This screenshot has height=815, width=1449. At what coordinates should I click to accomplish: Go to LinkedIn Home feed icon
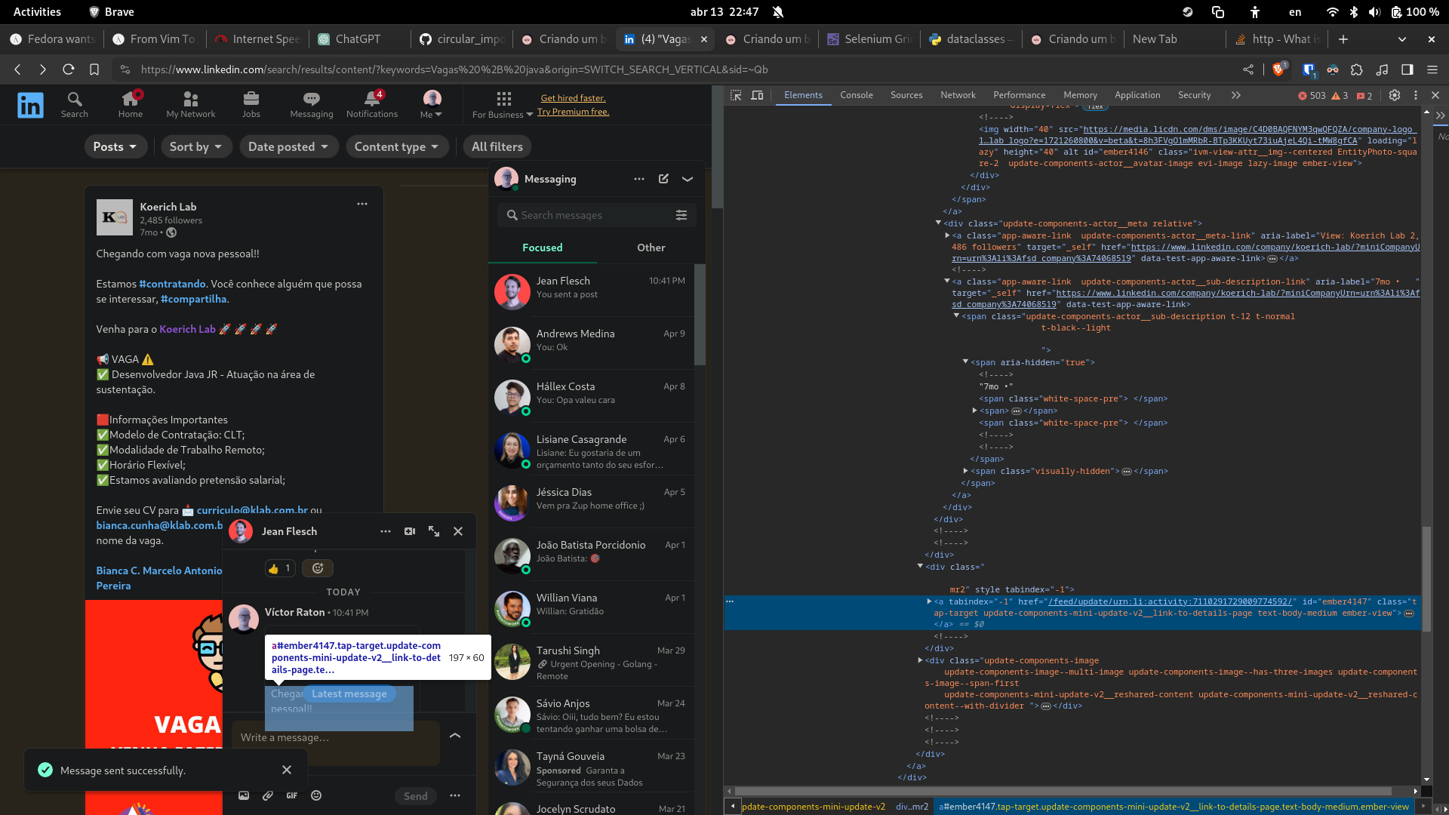tap(131, 105)
